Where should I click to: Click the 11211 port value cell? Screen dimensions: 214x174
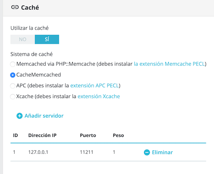[x=86, y=152]
